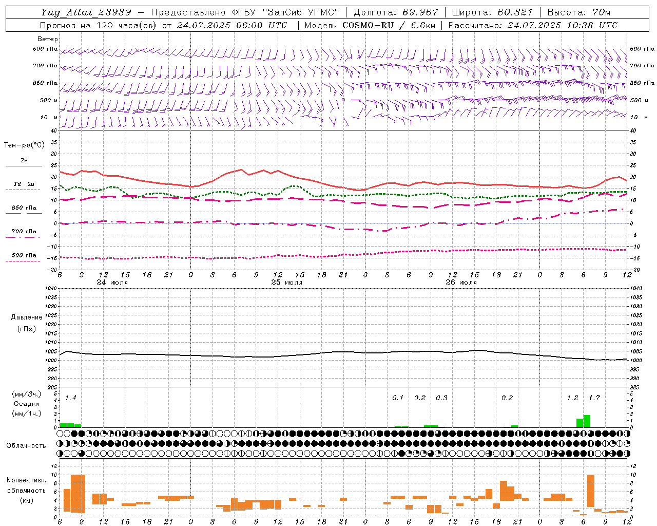Image resolution: width=657 pixels, height=526 pixels.
Task: Click the "Давление" pressure panel label
Action: click(x=27, y=317)
